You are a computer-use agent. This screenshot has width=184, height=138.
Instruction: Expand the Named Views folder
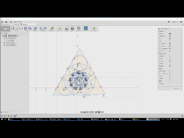point(5,38)
